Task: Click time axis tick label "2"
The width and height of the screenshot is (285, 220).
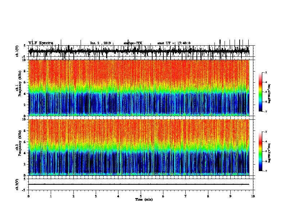Action: [x=73, y=196]
